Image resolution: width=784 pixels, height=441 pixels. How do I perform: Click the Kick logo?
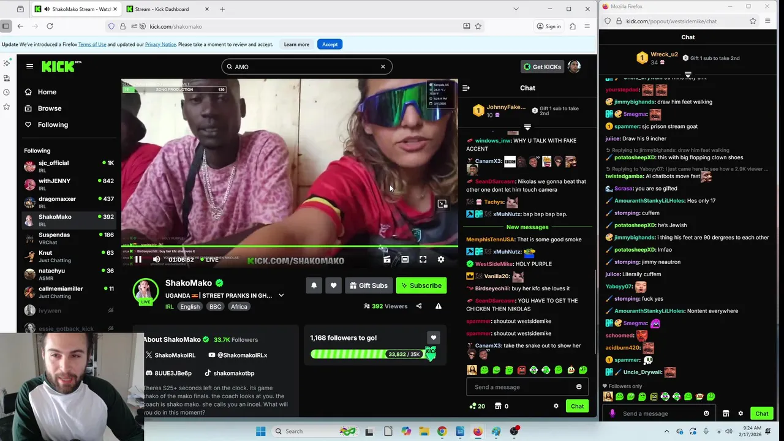pos(61,66)
